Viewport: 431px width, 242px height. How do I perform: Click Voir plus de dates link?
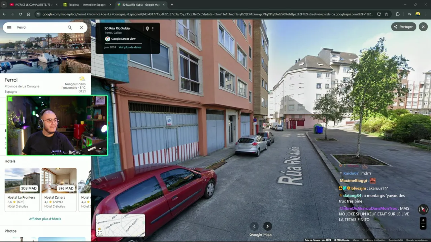click(130, 47)
